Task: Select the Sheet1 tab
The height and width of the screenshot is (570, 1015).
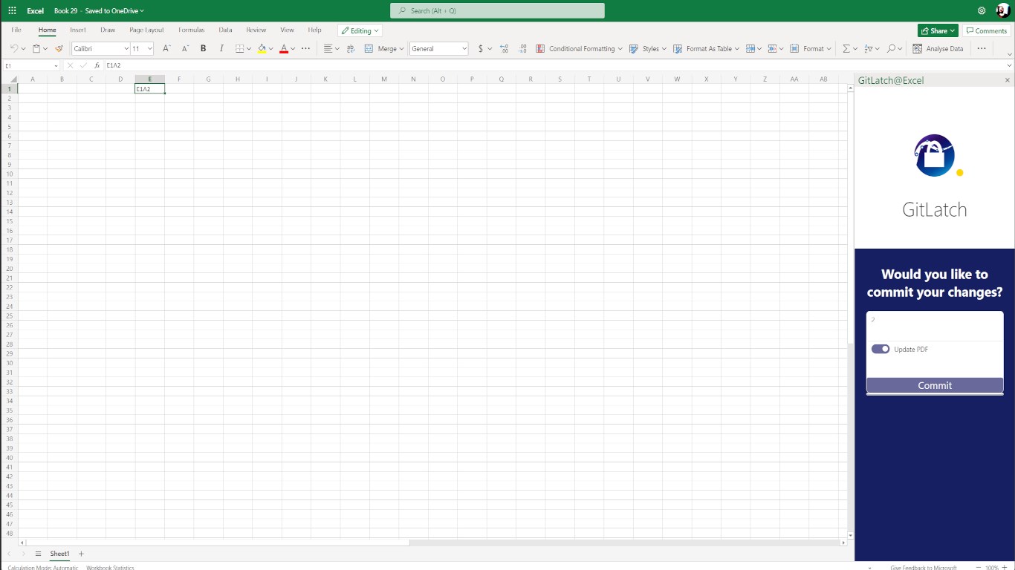Action: [x=59, y=554]
